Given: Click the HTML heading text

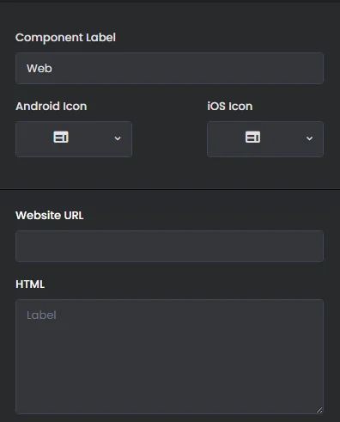Looking at the screenshot, I should pyautogui.click(x=30, y=284).
